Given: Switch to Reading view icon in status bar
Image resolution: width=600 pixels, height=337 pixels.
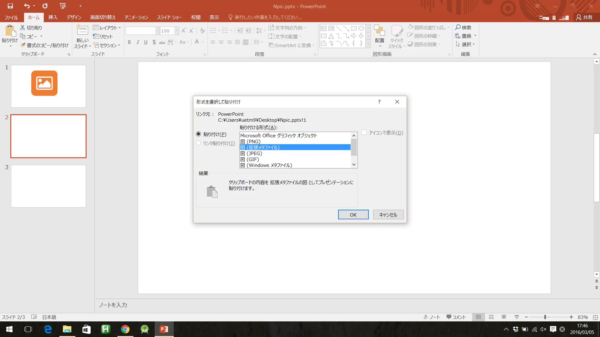Looking at the screenshot, I should click(x=504, y=317).
